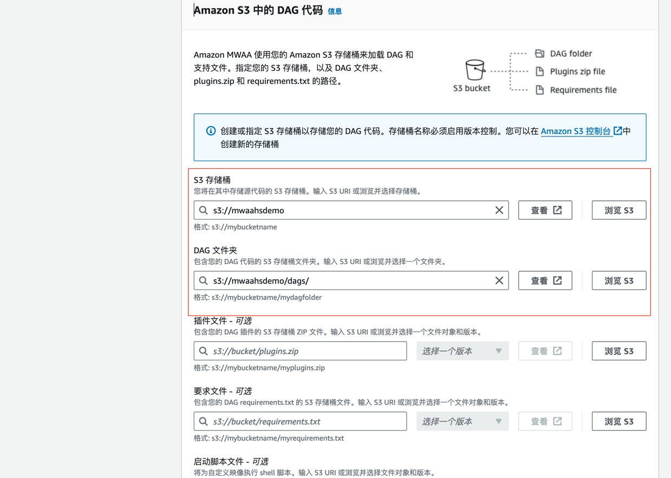The image size is (671, 478).
Task: Click the 格式: s3://mybucketname hint text
Action: (235, 227)
